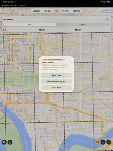Tap the distance value 0 m
The image size is (113, 151).
point(5,30)
